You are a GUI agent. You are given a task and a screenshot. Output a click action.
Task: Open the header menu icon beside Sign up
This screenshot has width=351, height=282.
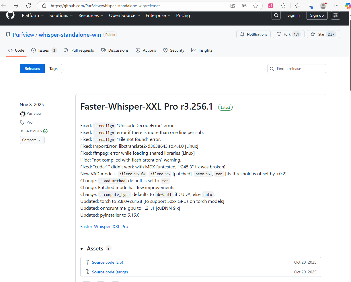point(336,15)
